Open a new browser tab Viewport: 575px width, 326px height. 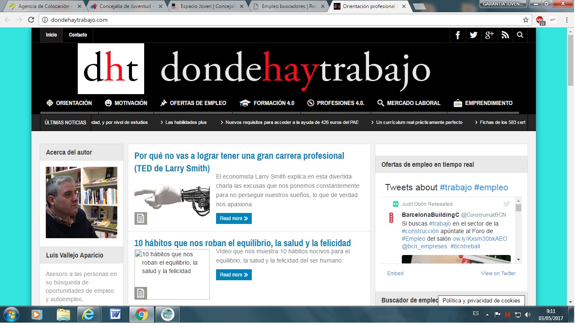pos(419,7)
